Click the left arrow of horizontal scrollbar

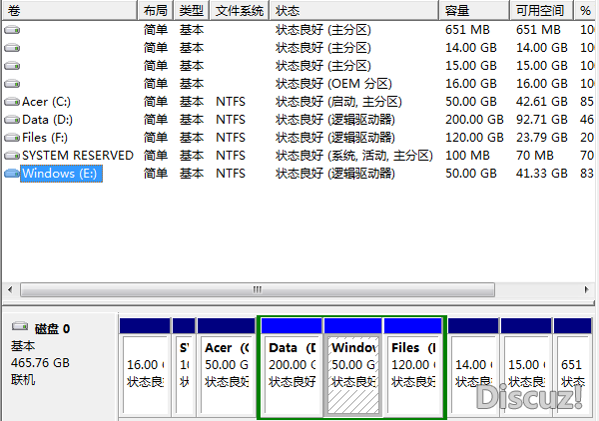pyautogui.click(x=10, y=289)
